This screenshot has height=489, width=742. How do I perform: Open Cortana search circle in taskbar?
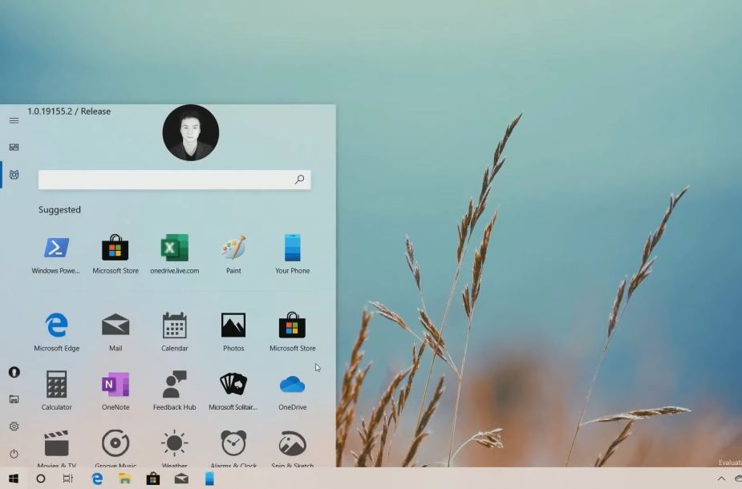point(41,479)
